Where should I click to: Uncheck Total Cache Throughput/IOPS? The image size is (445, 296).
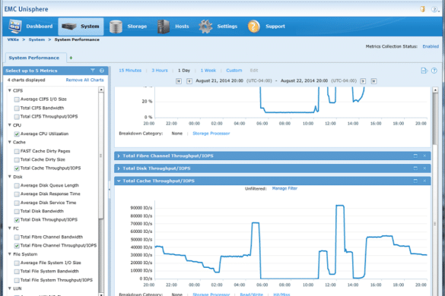point(17,168)
